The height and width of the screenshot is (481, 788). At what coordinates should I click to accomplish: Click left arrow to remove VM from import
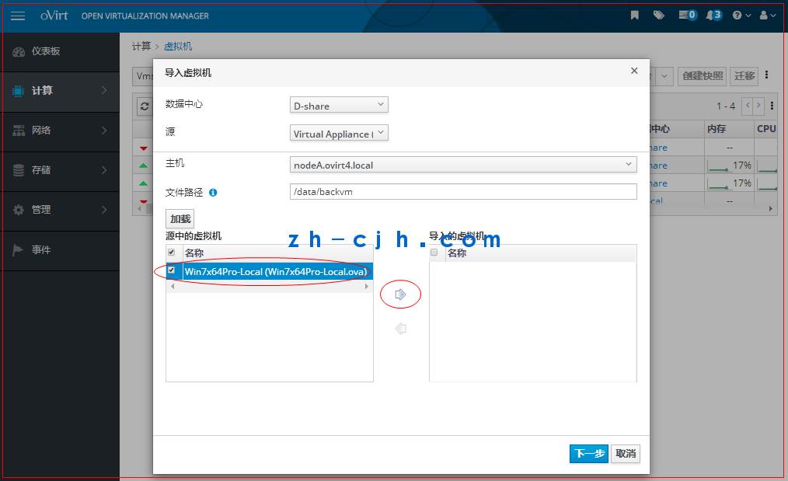400,329
